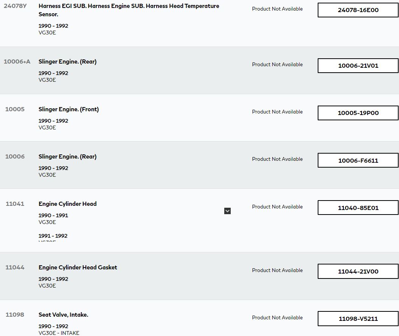Click the Engine Cylinder Head title
This screenshot has width=399, height=336.
pyautogui.click(x=67, y=204)
